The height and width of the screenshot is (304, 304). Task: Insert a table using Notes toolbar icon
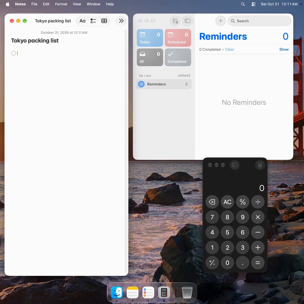click(x=104, y=21)
